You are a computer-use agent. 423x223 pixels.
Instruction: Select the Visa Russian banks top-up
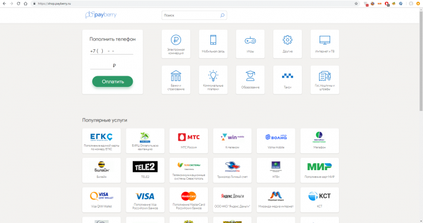coord(145,200)
